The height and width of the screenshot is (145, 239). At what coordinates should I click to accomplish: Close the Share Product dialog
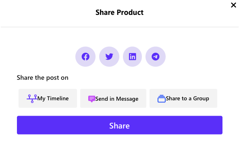pyautogui.click(x=233, y=5)
